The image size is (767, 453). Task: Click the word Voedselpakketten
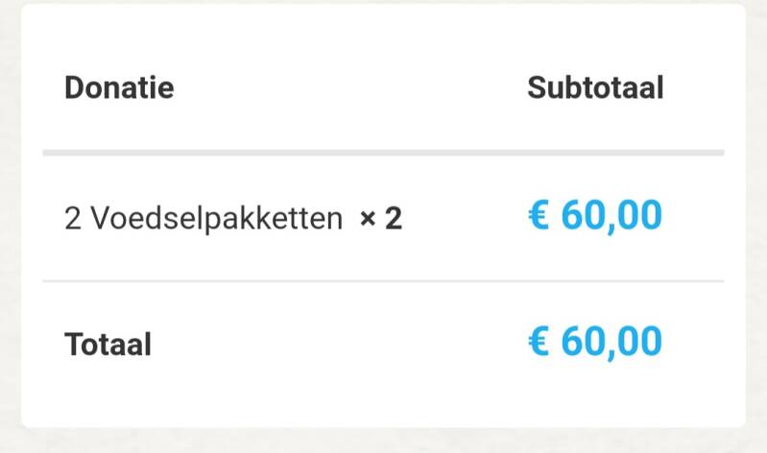pyautogui.click(x=217, y=219)
